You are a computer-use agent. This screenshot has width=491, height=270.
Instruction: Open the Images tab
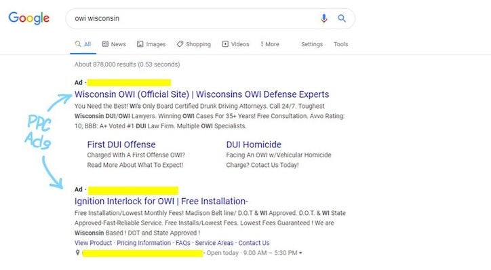click(x=151, y=44)
